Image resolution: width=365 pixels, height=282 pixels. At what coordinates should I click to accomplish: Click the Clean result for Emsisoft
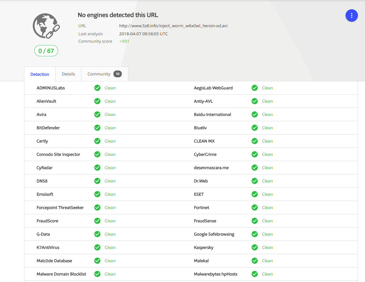[110, 194]
